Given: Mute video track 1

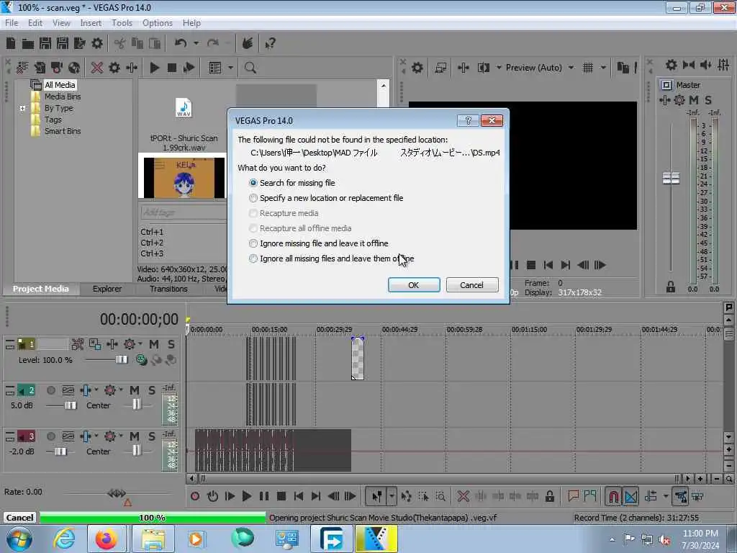Looking at the screenshot, I should (154, 344).
